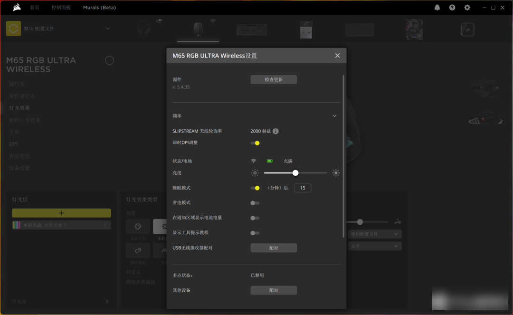Click 配对 for 其他设备
513x315 pixels.
(274, 290)
